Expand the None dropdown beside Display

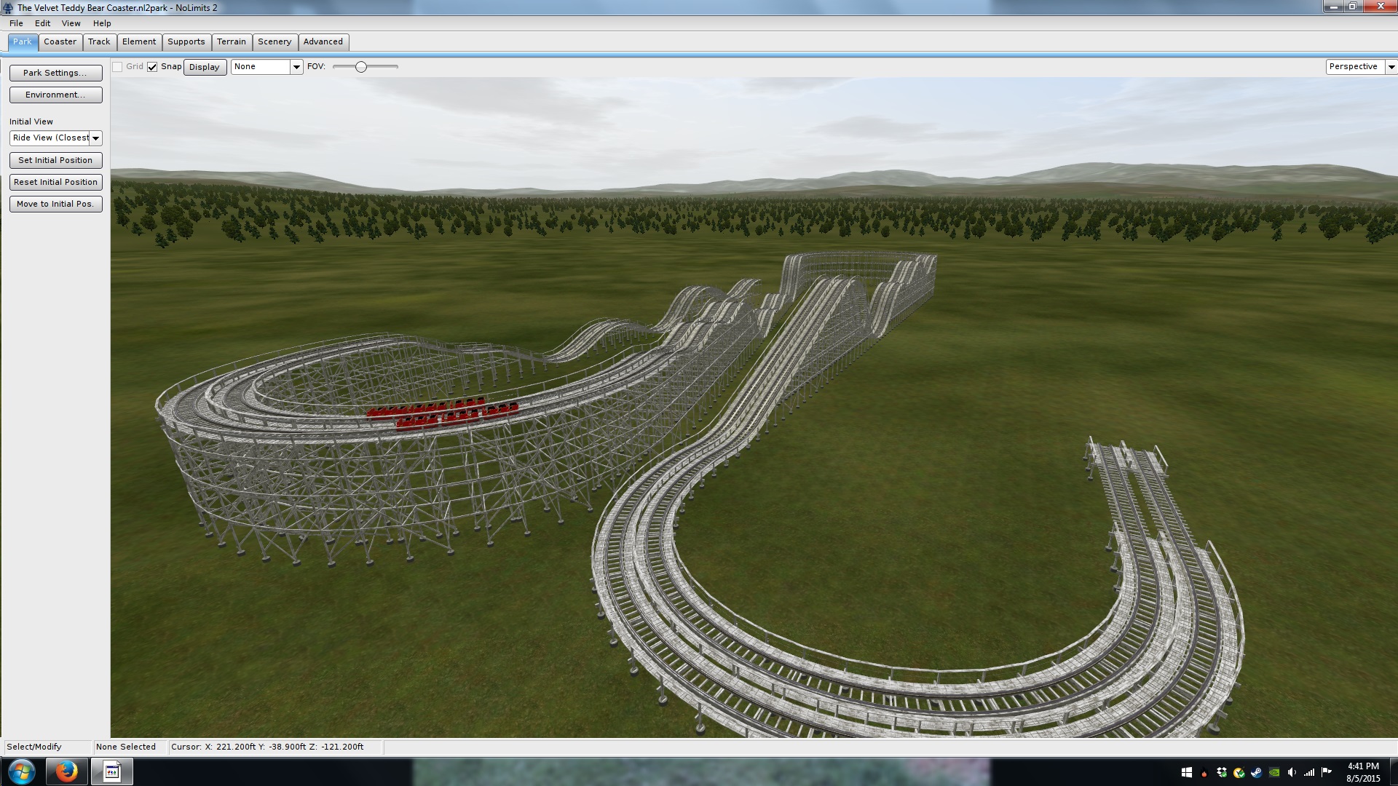tap(296, 67)
